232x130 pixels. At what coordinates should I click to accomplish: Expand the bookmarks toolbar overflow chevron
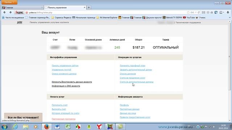[229, 18]
